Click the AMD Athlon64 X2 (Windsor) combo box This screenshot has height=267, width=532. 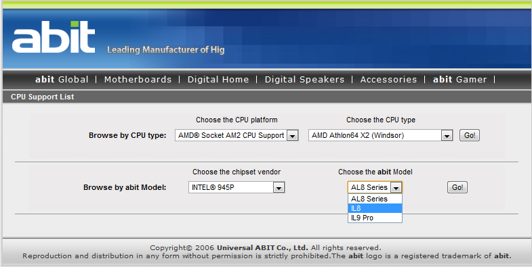[381, 135]
